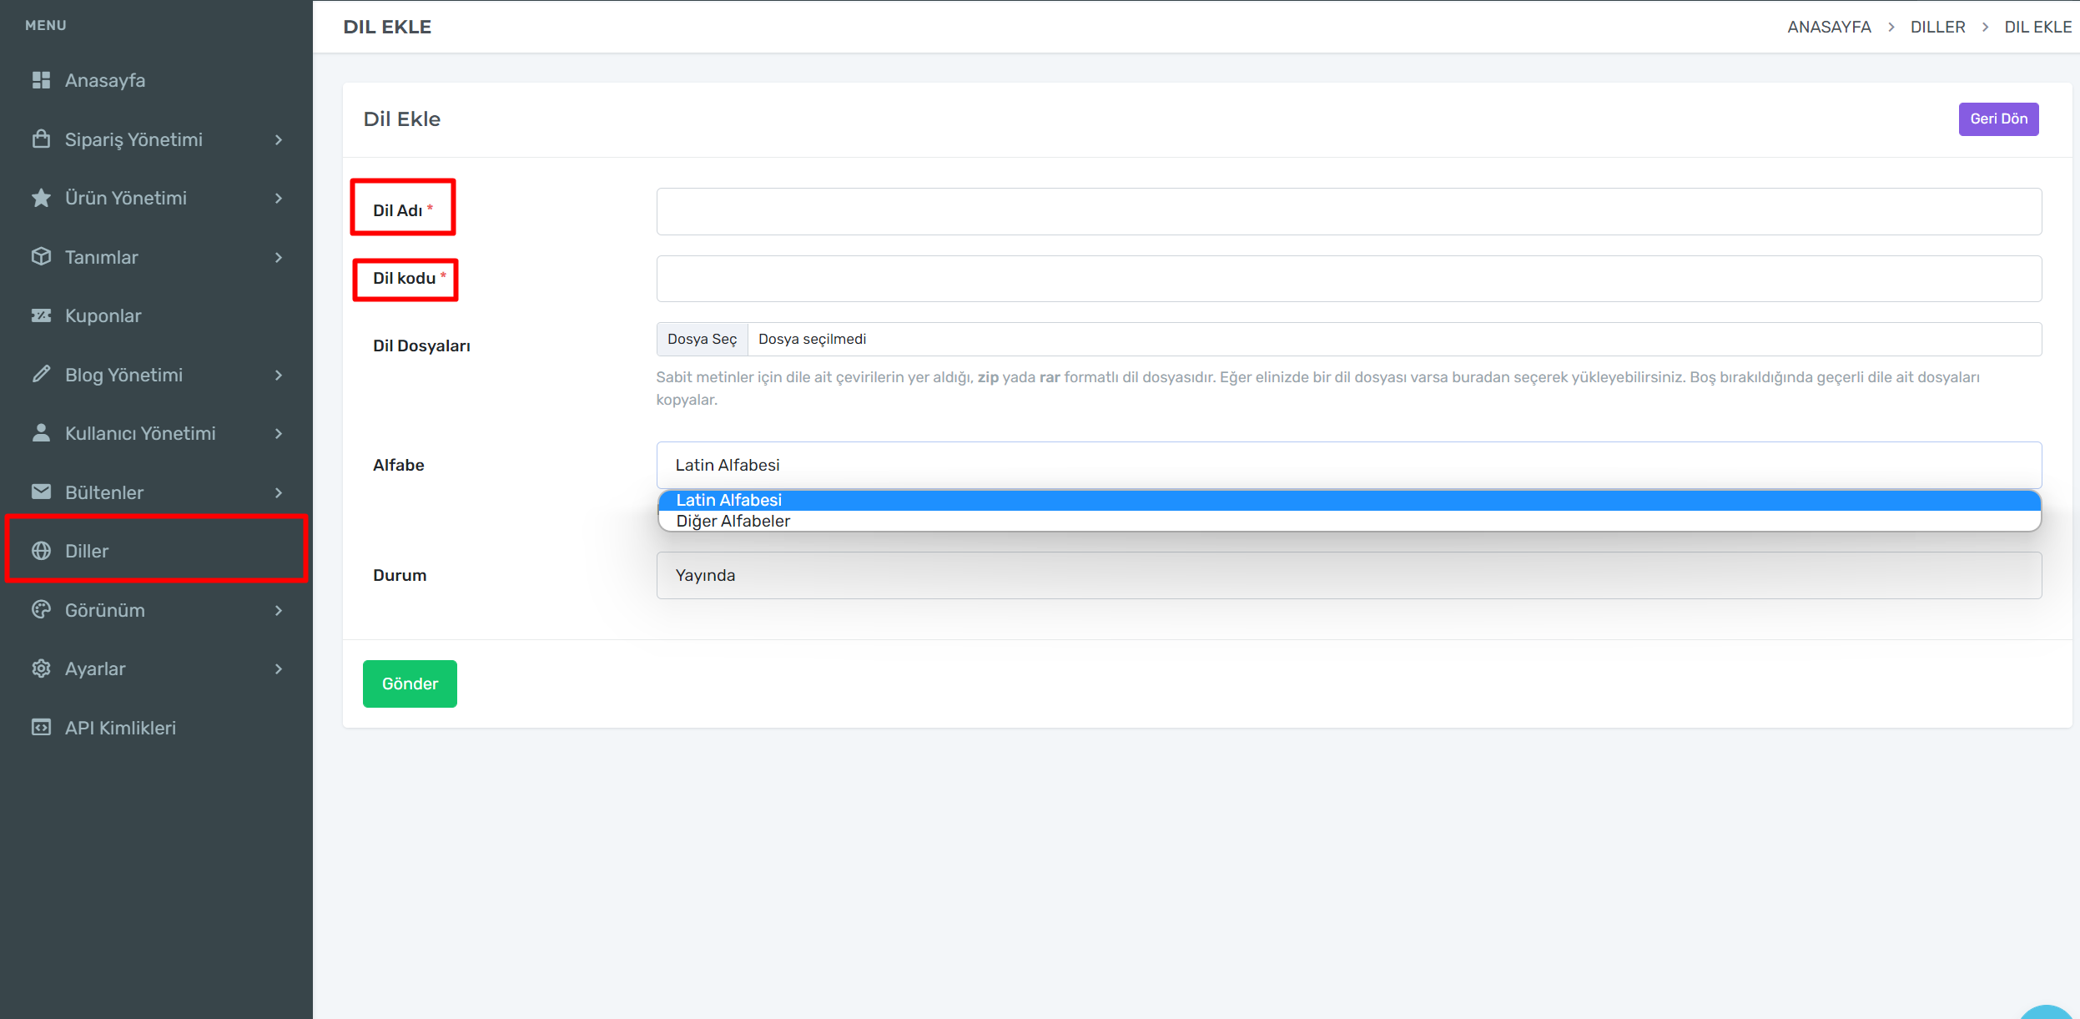Click the Anasayfa dashboard grid icon
The image size is (2080, 1019).
[41, 80]
